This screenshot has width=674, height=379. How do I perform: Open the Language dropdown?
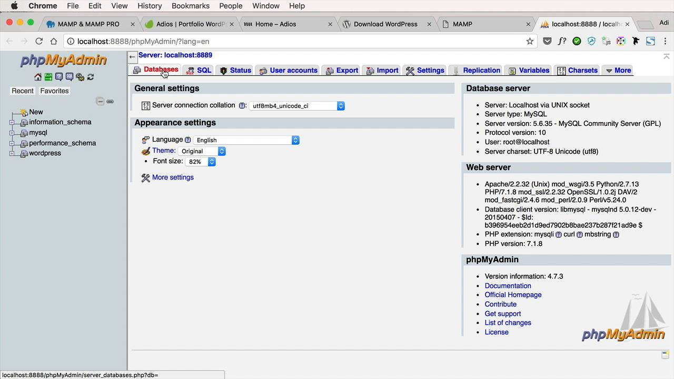click(246, 140)
